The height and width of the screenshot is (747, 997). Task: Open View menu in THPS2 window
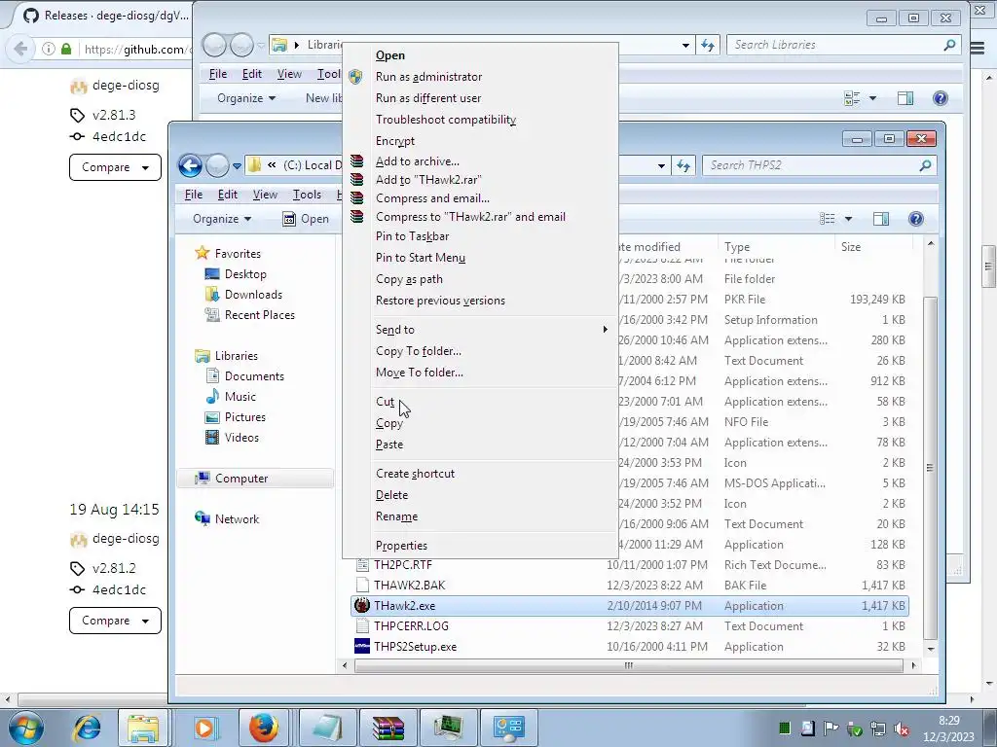pos(265,195)
